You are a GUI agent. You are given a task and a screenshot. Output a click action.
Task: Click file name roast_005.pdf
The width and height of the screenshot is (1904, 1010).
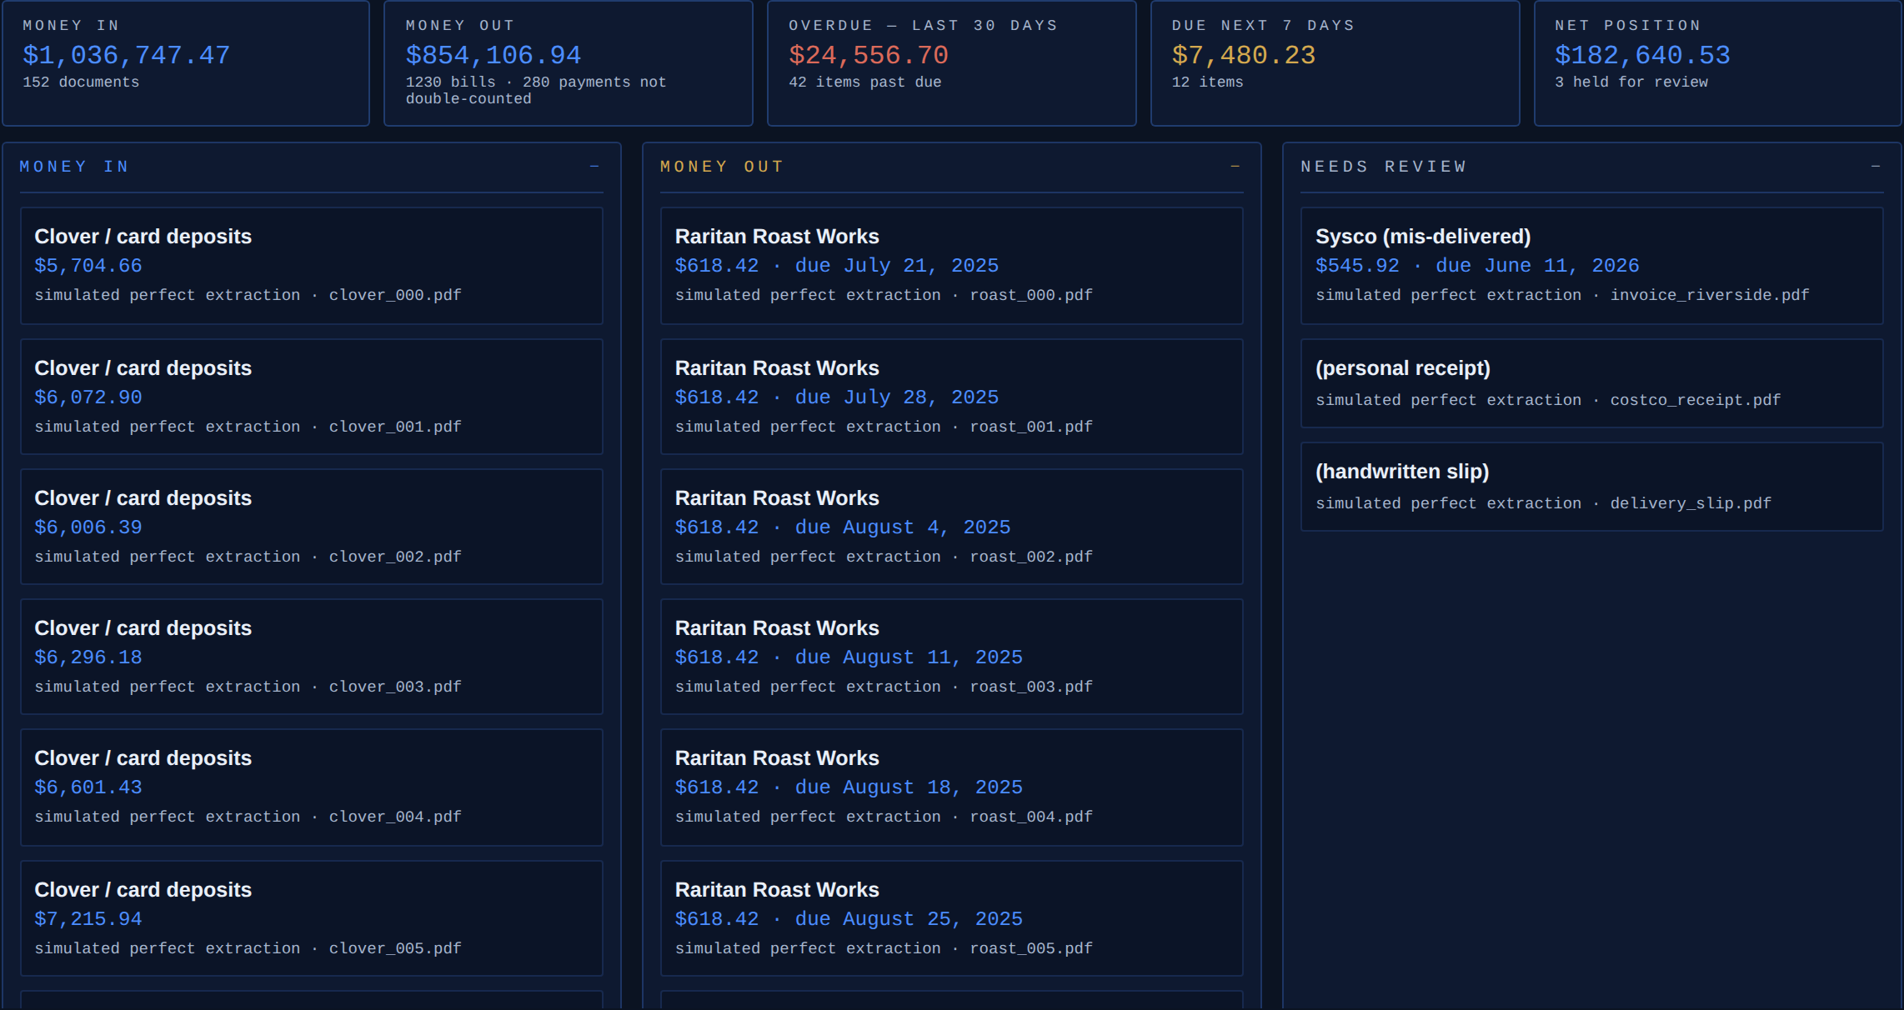coord(1031,948)
